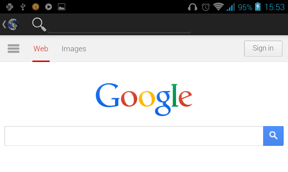Click the blue search button
Viewport: 288px width, 172px height.
point(273,136)
